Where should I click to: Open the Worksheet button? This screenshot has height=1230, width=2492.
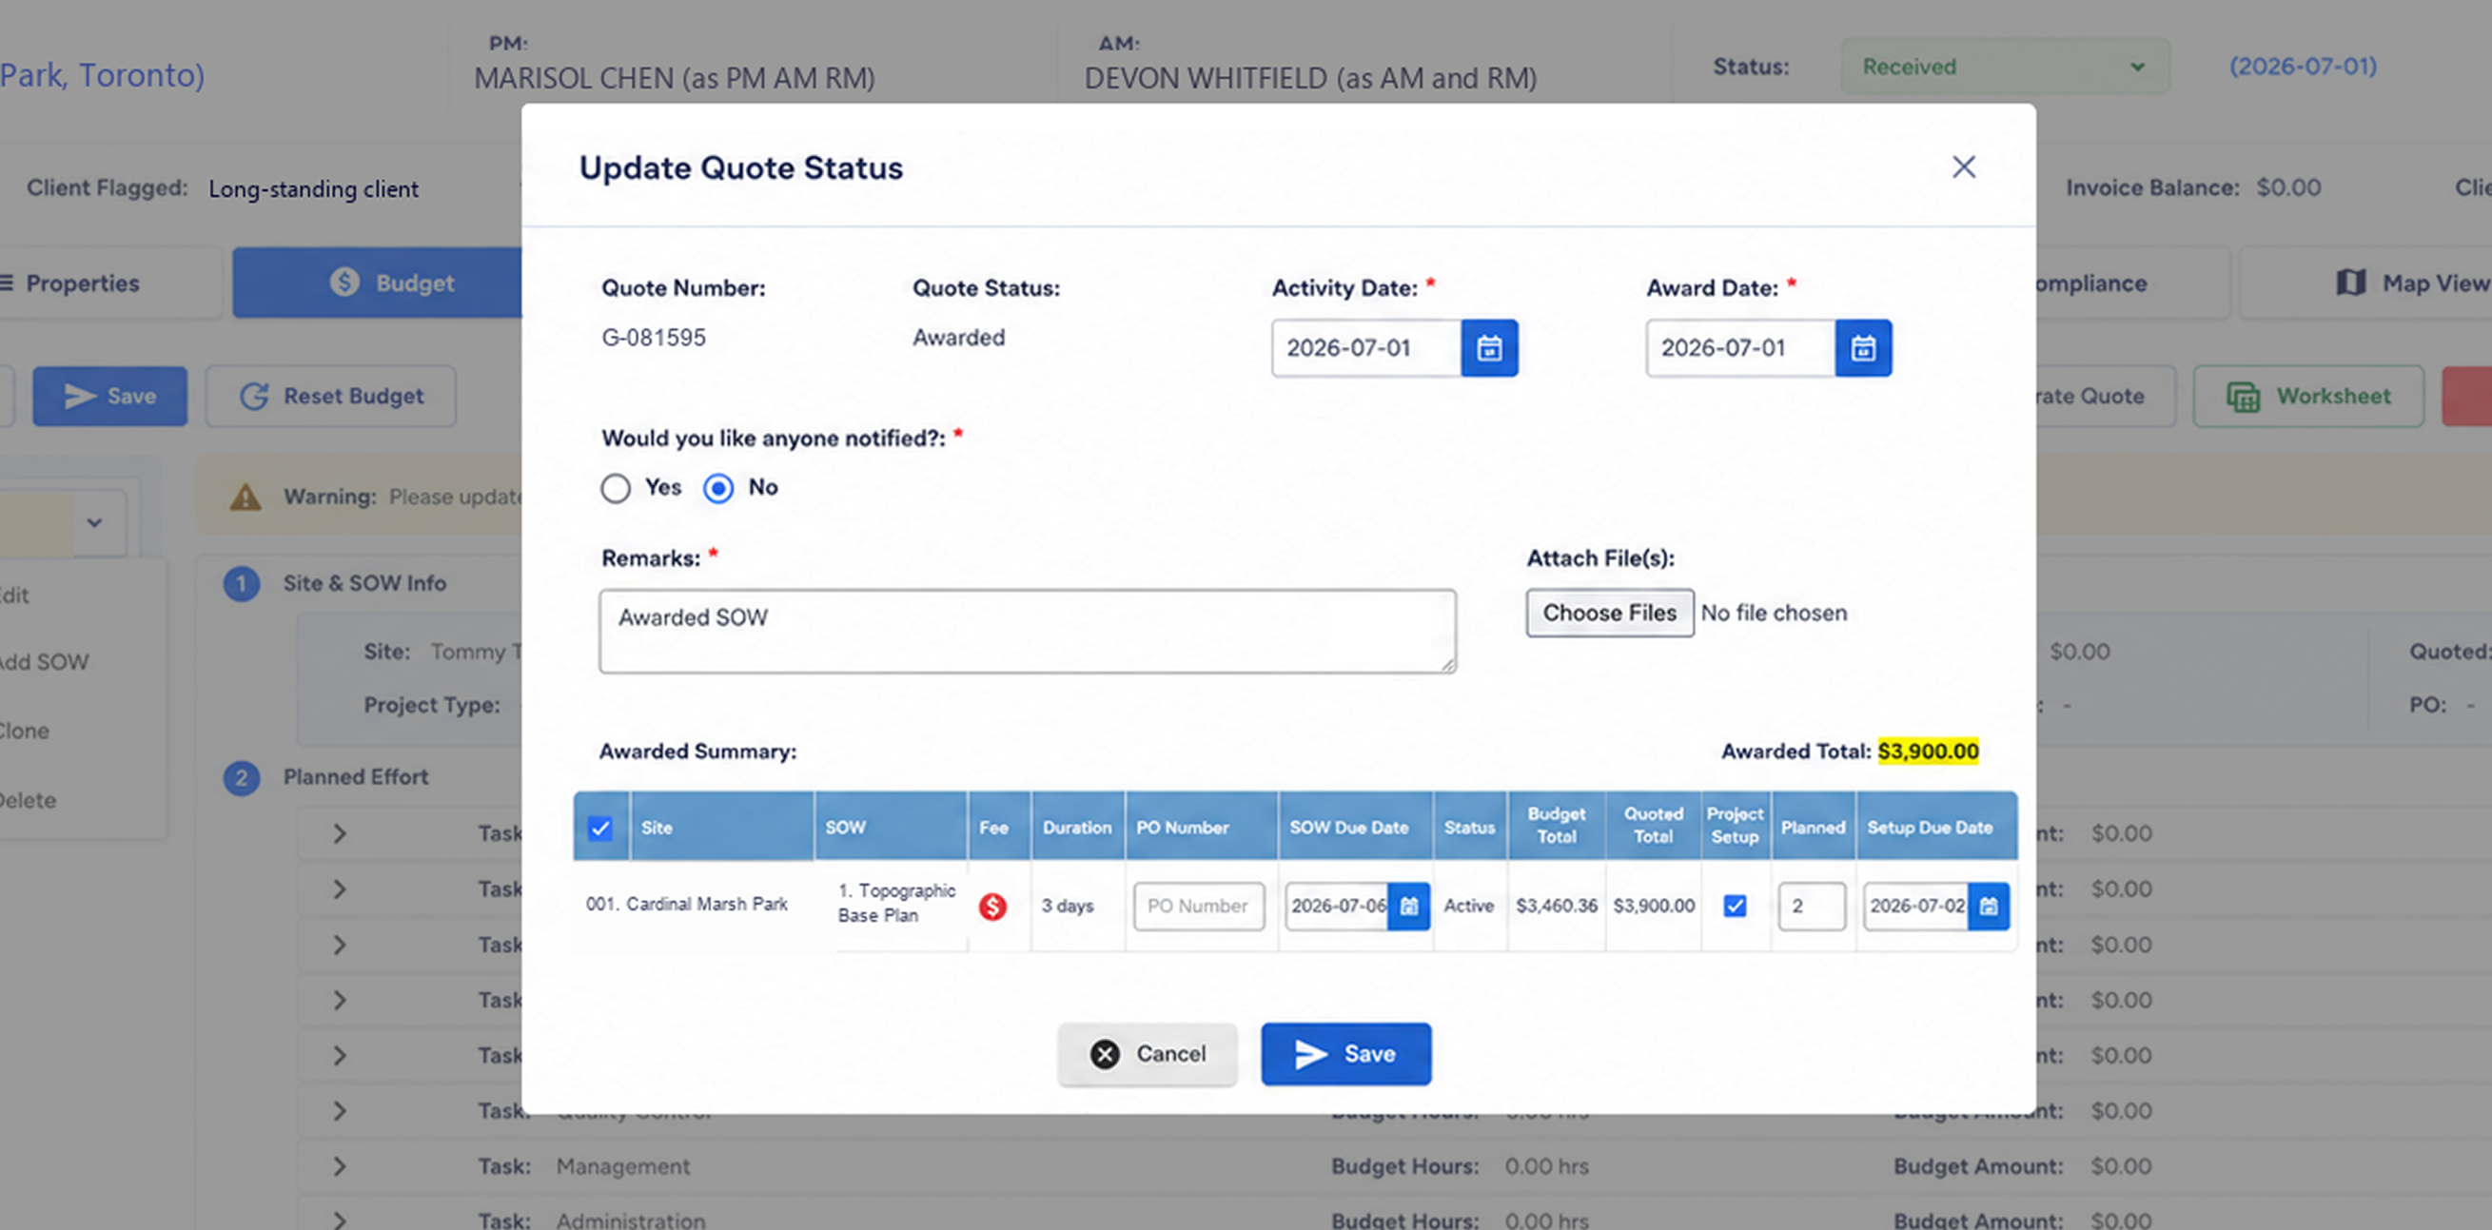pyautogui.click(x=2308, y=397)
